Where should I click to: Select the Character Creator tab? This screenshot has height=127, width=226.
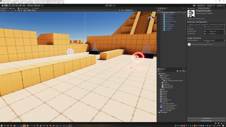coord(203,8)
